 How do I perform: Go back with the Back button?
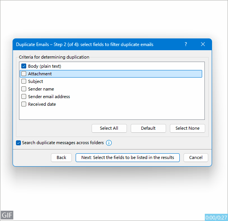61,157
